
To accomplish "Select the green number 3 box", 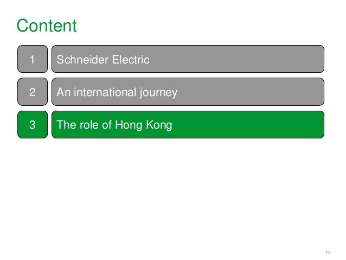I will (x=33, y=125).
